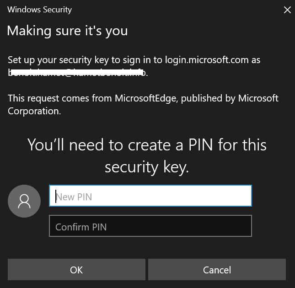Click the words "sign in to"
Viewport: 295px width, 288px height.
[x=144, y=60]
